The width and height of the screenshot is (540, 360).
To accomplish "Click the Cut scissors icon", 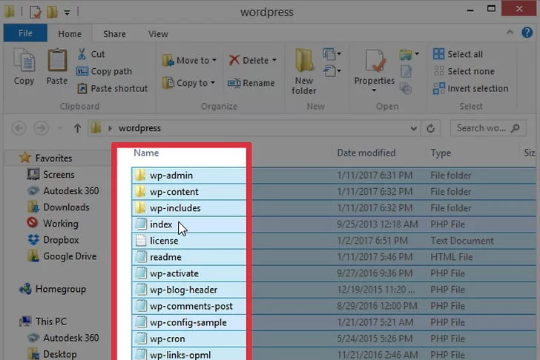I will click(82, 54).
